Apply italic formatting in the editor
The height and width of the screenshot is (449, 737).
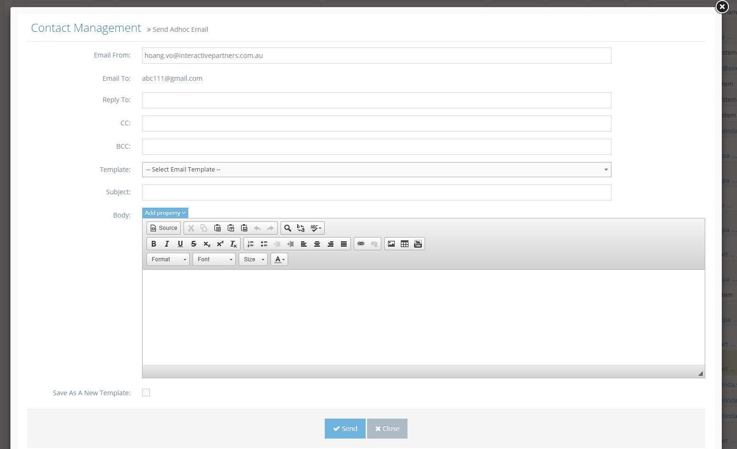point(167,244)
